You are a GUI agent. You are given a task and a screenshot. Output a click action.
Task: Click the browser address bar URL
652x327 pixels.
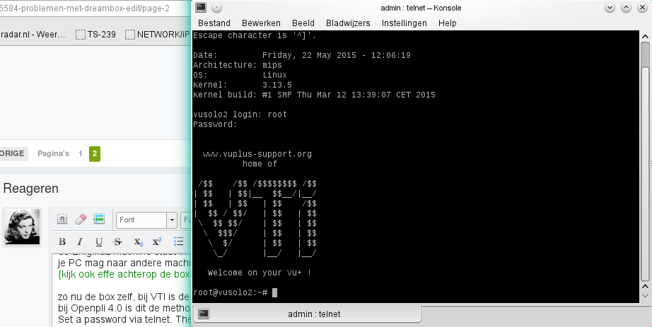pyautogui.click(x=85, y=8)
